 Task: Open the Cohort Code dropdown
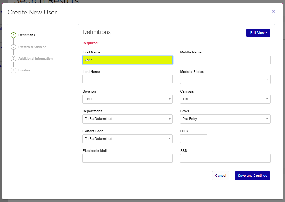coord(127,139)
